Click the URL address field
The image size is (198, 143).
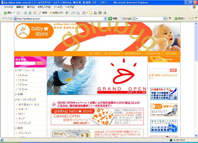pos(60,19)
